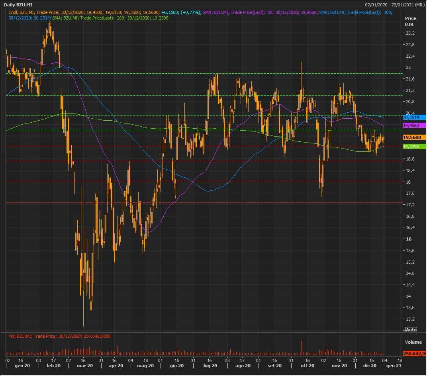Open the date range 02/01/2020 - 20/01/2021 label
The width and height of the screenshot is (427, 376).
pos(395,5)
